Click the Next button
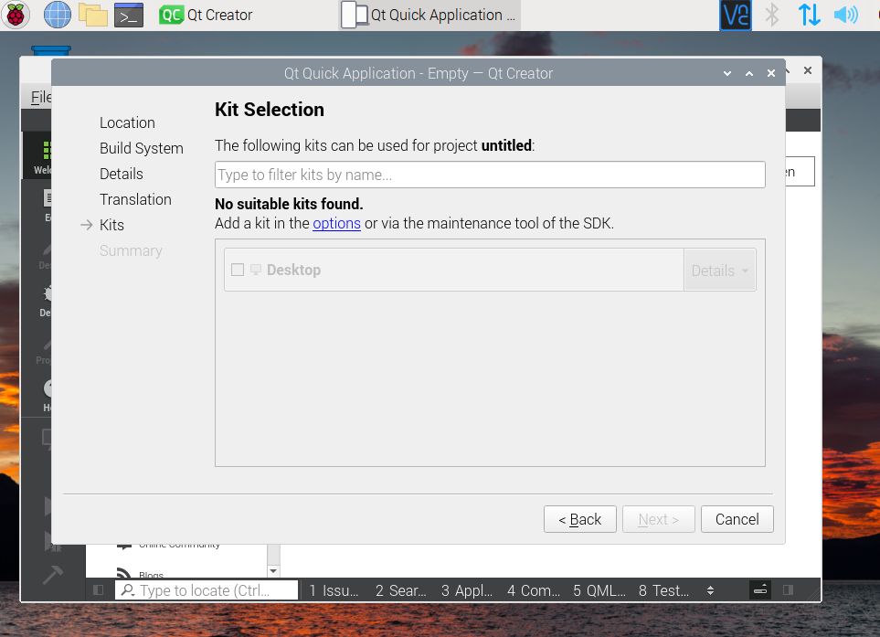 tap(658, 519)
